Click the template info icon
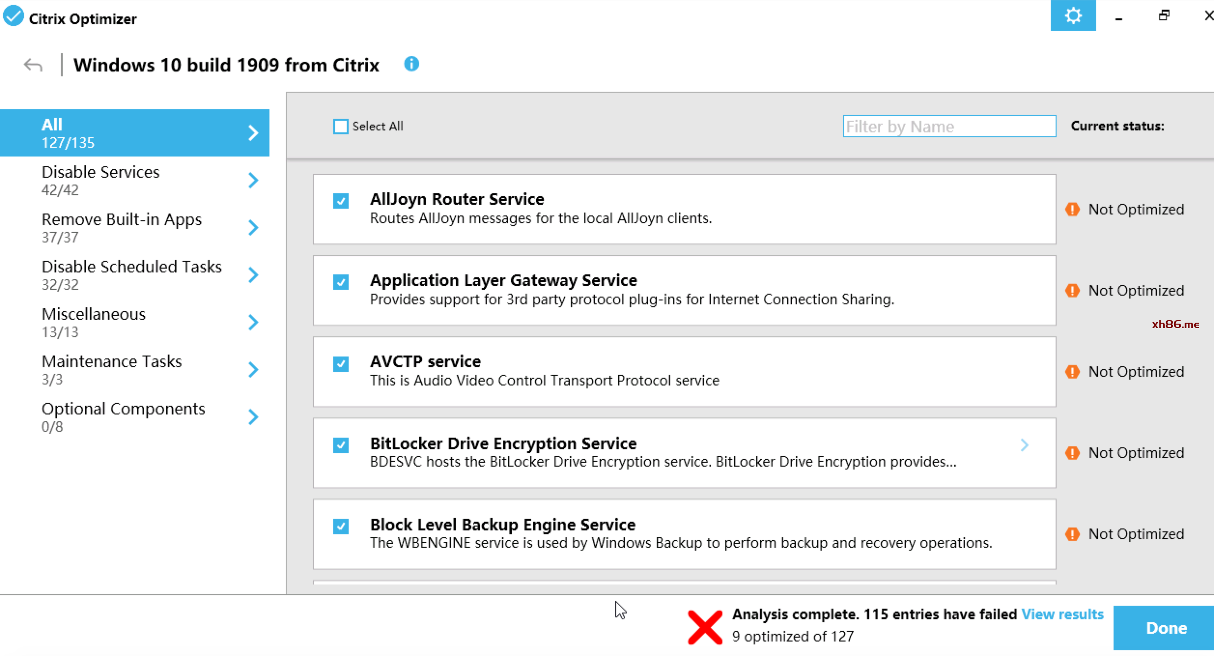 tap(411, 64)
